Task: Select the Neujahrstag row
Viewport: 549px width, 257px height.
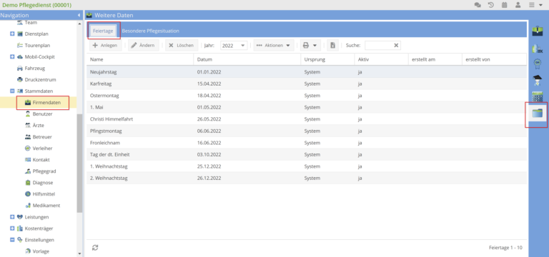Action: [307, 72]
